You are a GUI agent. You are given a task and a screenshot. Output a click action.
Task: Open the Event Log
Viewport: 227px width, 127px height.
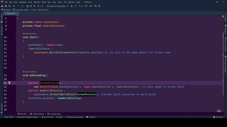[x=218, y=117]
